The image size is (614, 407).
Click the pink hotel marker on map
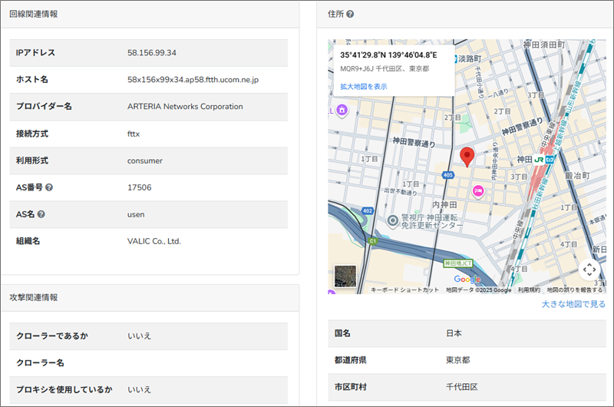477,190
